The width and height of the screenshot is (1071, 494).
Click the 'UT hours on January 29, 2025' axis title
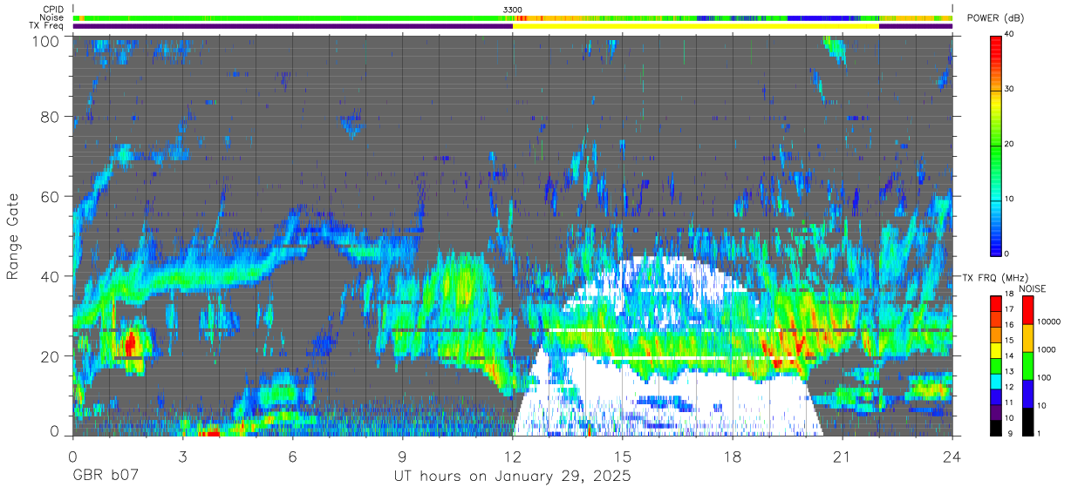(513, 477)
